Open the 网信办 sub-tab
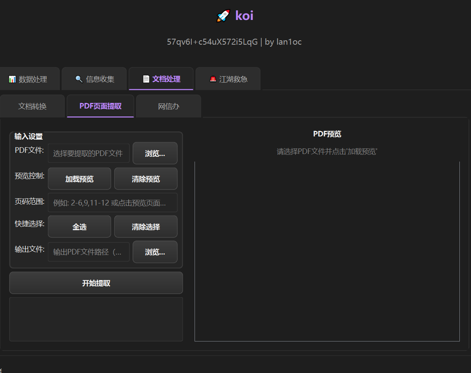 pos(168,106)
